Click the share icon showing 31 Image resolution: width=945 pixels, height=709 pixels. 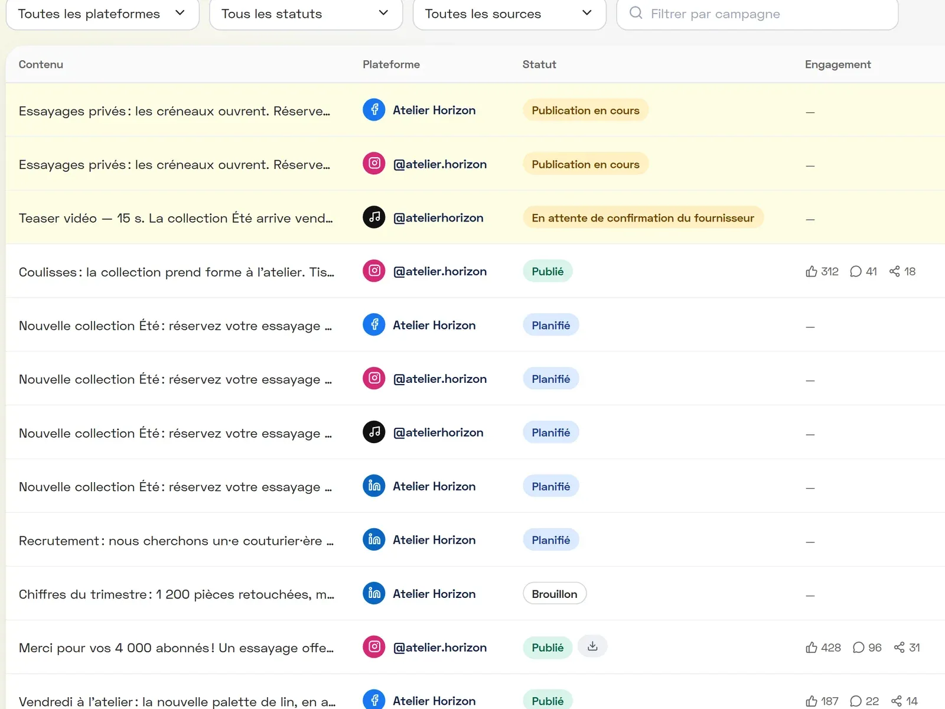(900, 648)
